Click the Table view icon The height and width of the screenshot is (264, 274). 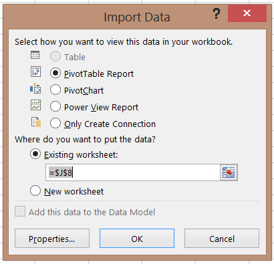tap(35, 55)
